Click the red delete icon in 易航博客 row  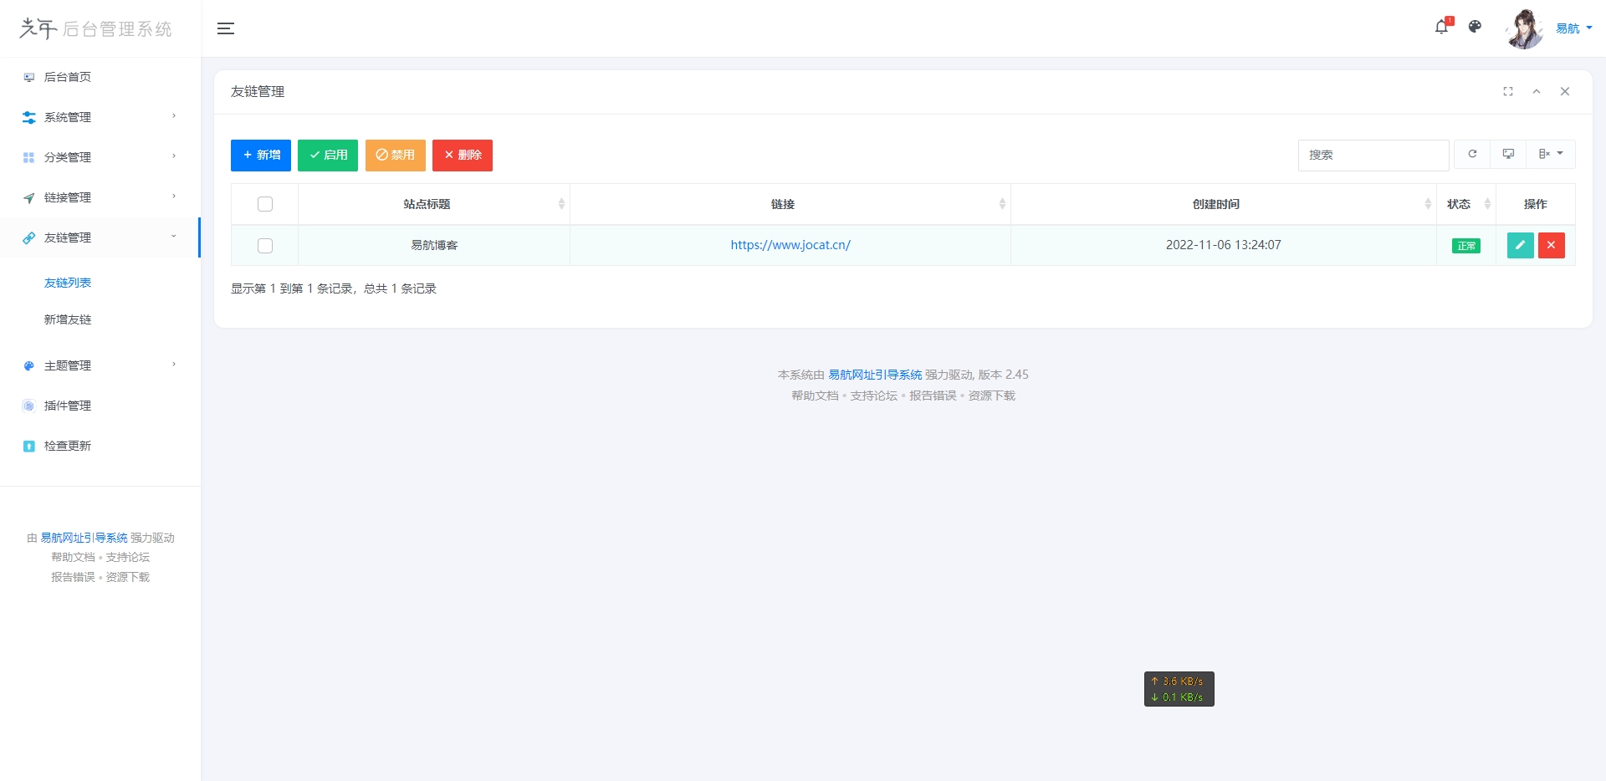[1551, 245]
